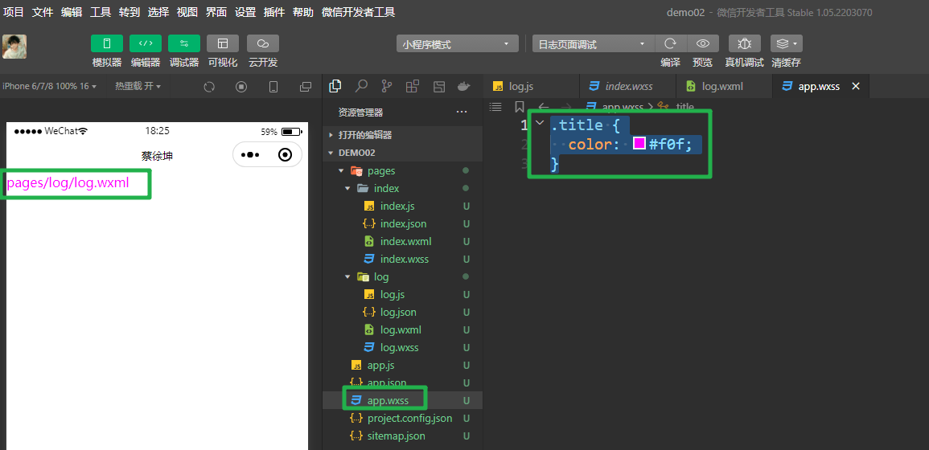Open the source control branch icon
Screen dimensions: 929x450
pyautogui.click(x=387, y=87)
